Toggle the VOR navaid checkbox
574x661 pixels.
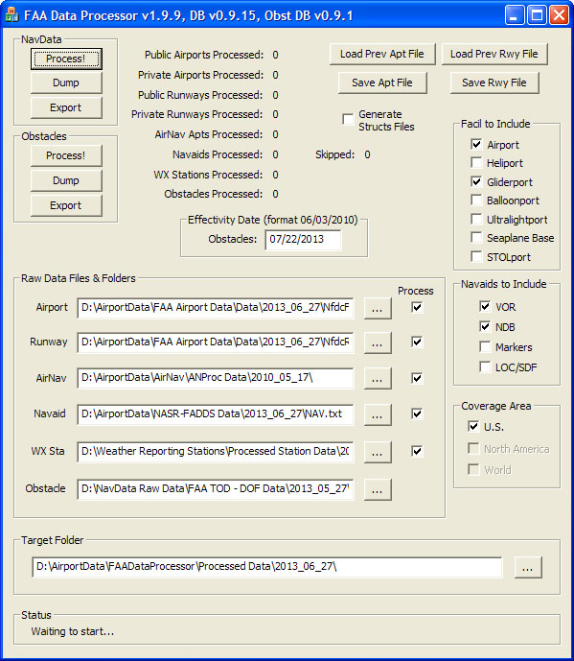[485, 306]
